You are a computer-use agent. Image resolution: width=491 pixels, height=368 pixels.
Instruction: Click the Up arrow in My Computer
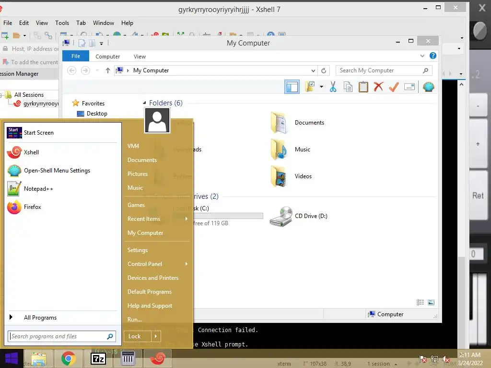coord(108,70)
